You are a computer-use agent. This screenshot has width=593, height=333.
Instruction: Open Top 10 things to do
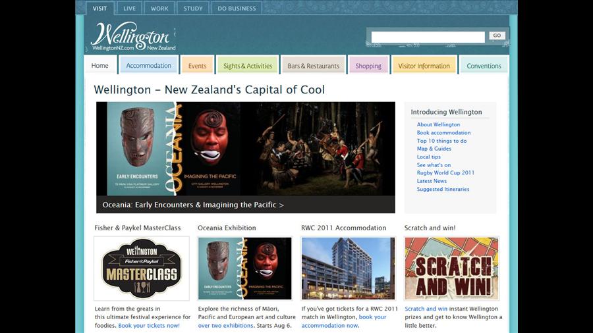[x=441, y=140]
